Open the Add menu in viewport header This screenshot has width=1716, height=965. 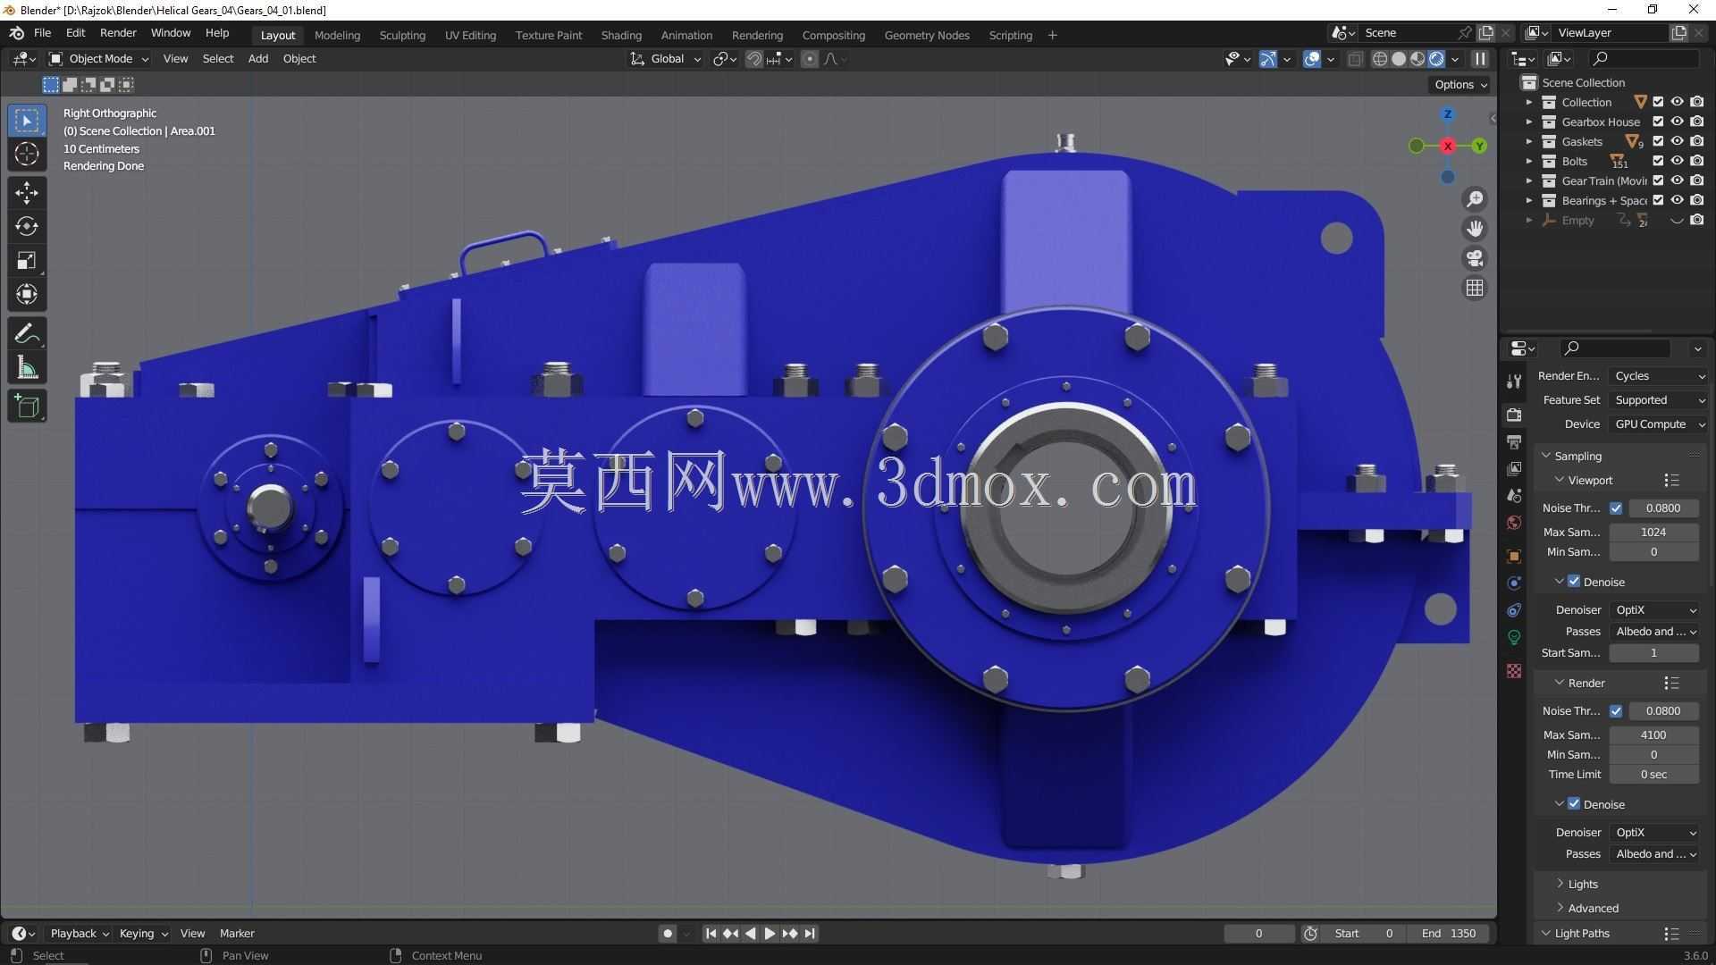(x=257, y=59)
